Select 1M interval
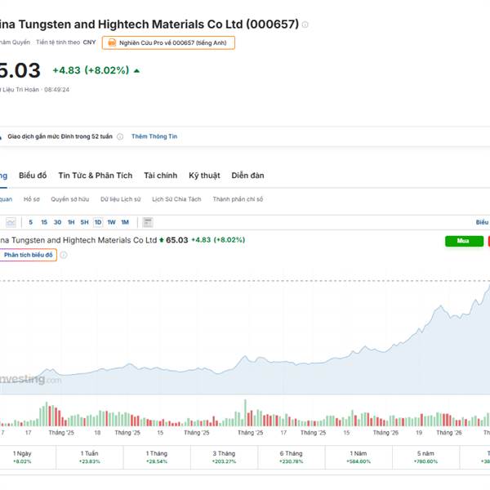Screen dimensions: 490x490 coord(125,222)
